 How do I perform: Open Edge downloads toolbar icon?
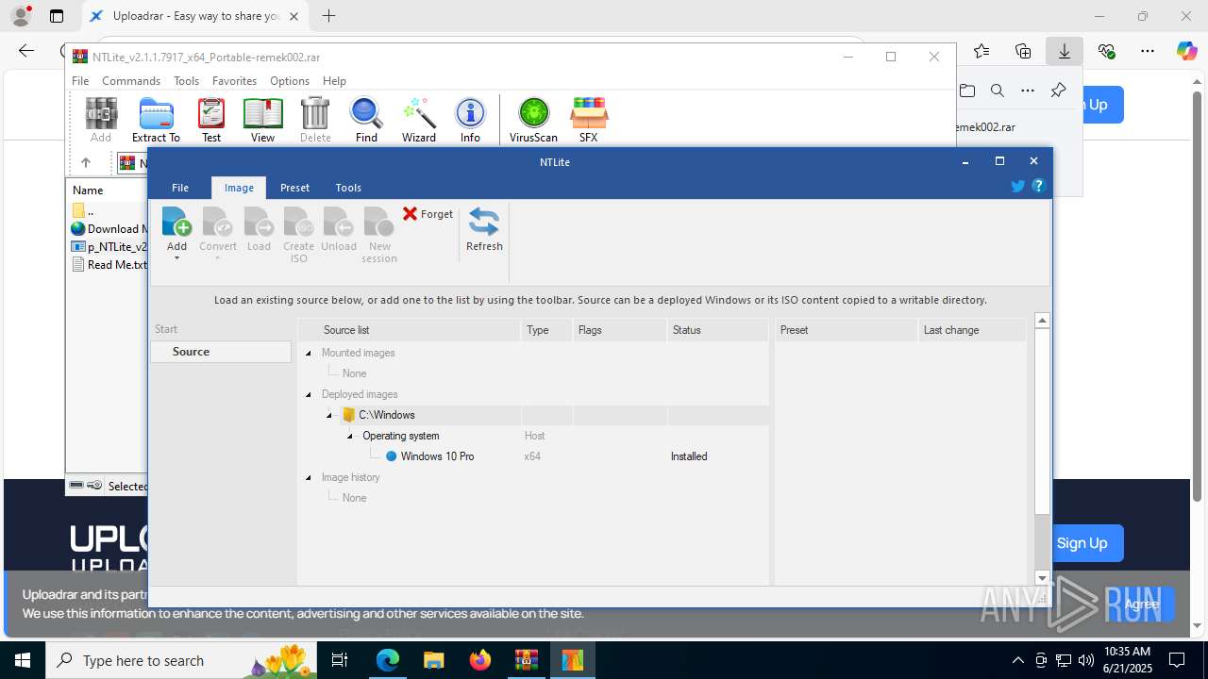(x=1065, y=51)
